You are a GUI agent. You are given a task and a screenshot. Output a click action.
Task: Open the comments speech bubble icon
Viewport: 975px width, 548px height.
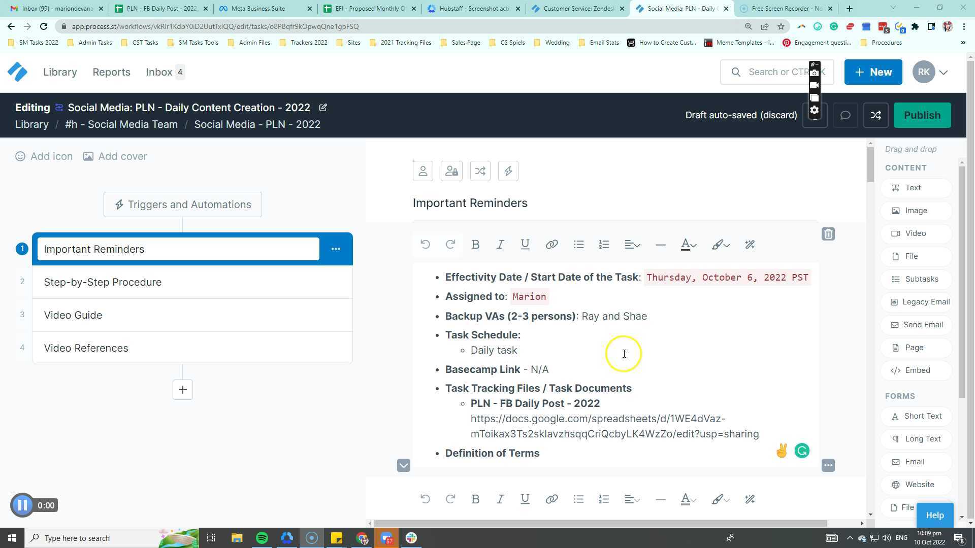point(845,115)
